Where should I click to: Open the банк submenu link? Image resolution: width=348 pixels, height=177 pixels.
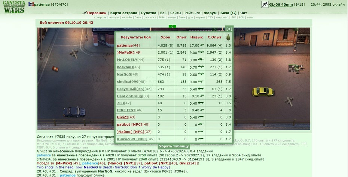182,17
